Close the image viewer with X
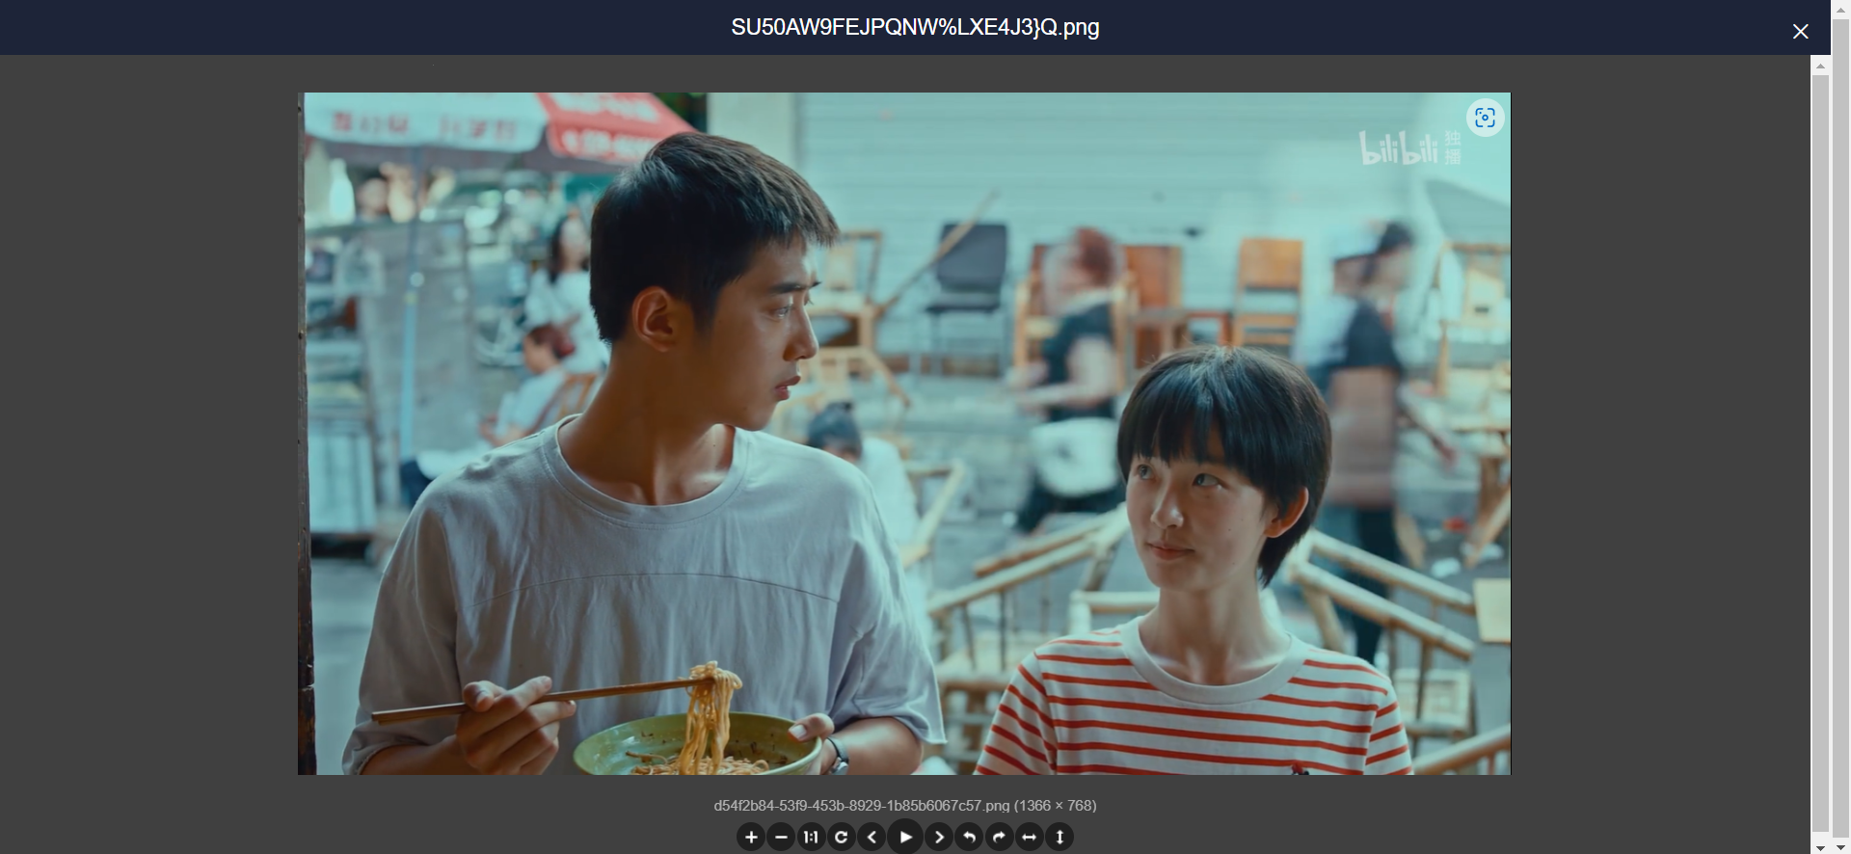Viewport: 1851px width, 854px height. [x=1800, y=31]
